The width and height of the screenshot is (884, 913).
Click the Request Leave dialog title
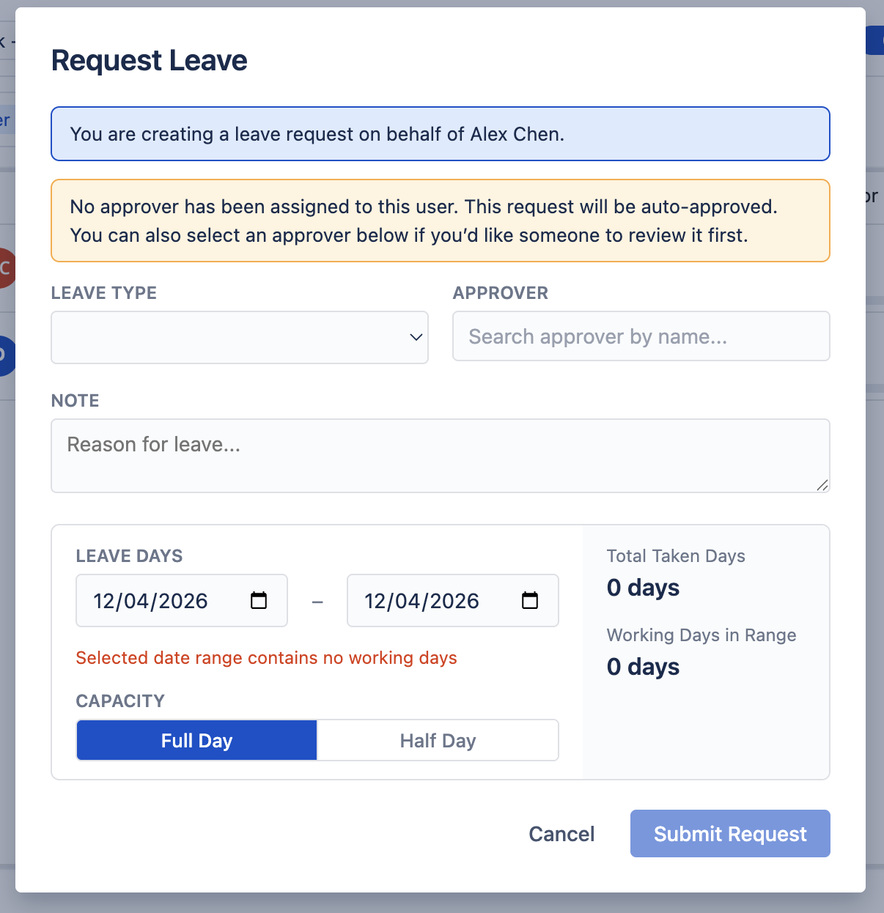149,60
